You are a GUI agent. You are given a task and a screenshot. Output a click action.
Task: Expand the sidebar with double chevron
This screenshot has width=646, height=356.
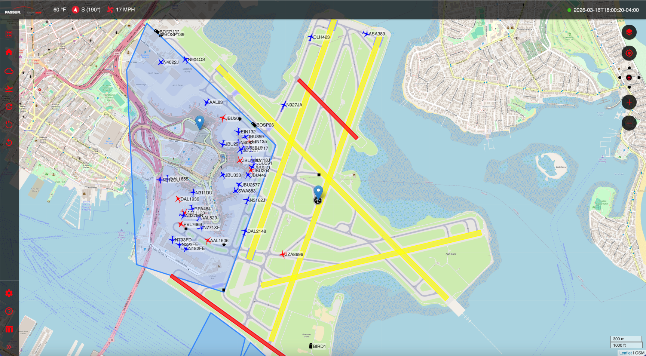(x=9, y=347)
